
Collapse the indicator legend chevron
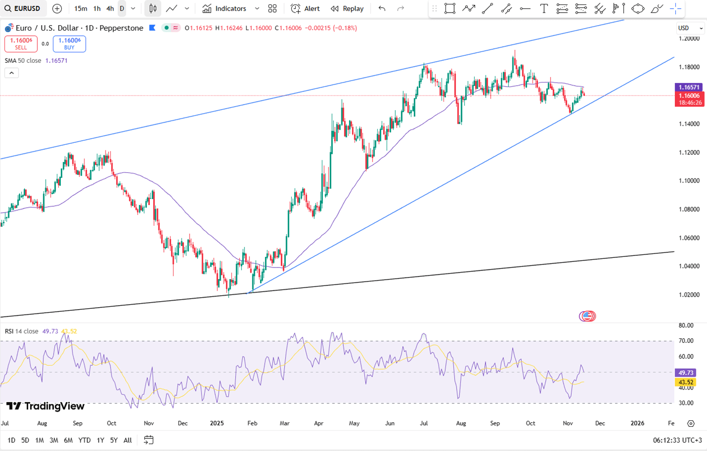pos(12,73)
